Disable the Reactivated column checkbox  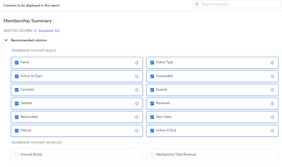(x=17, y=117)
